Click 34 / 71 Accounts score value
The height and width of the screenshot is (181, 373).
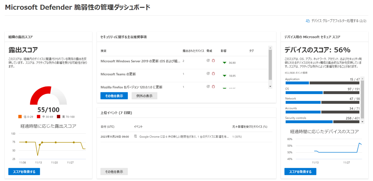tap(354, 108)
